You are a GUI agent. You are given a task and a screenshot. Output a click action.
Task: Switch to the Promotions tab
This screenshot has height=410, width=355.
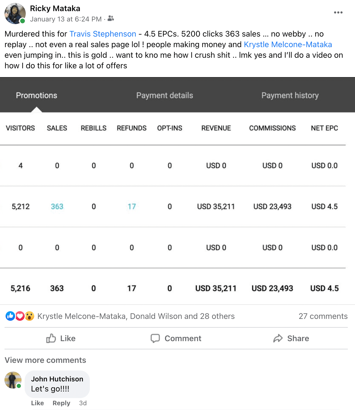(37, 95)
